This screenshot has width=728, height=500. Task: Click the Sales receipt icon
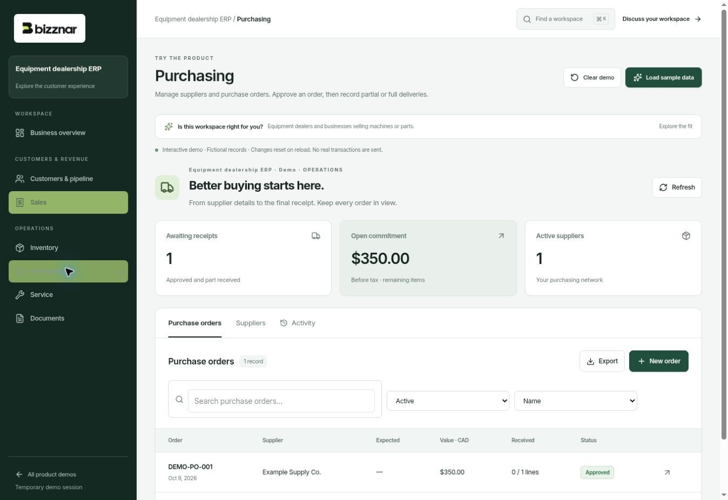tap(20, 202)
